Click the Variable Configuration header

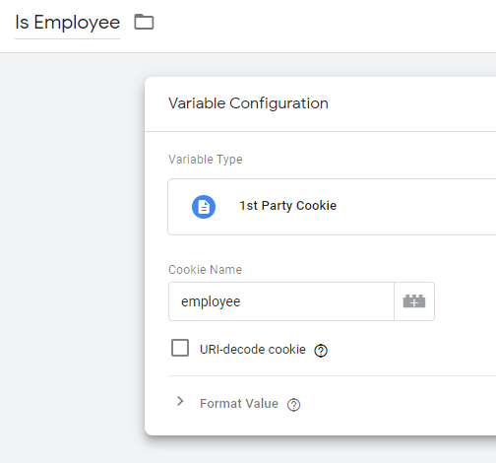248,103
